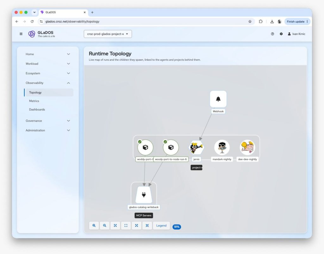Image resolution: width=324 pixels, height=254 pixels.
Task: Open the croz-prod-glados-project-x project dropdown
Action: pos(108,34)
